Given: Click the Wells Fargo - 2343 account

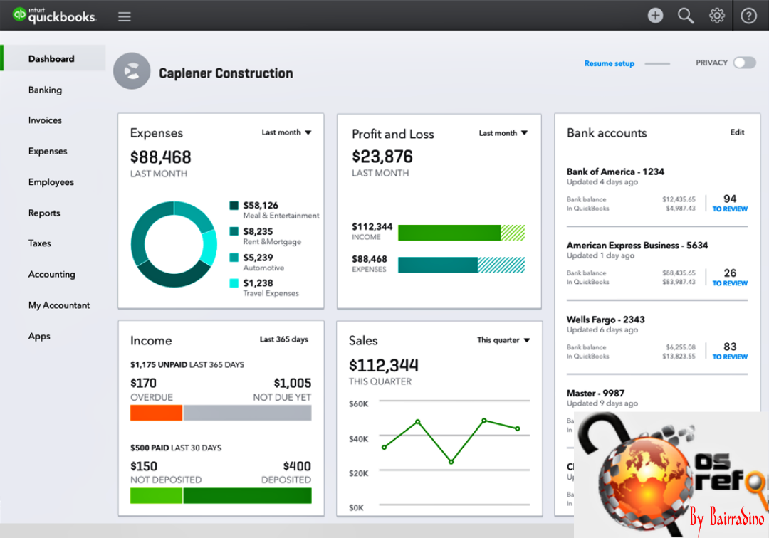Looking at the screenshot, I should 606,320.
